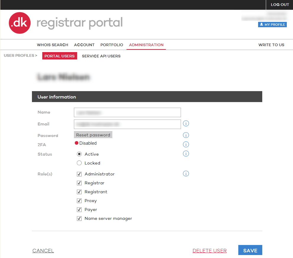Save the user information changes
Image resolution: width=293 pixels, height=258 pixels.
[x=250, y=250]
